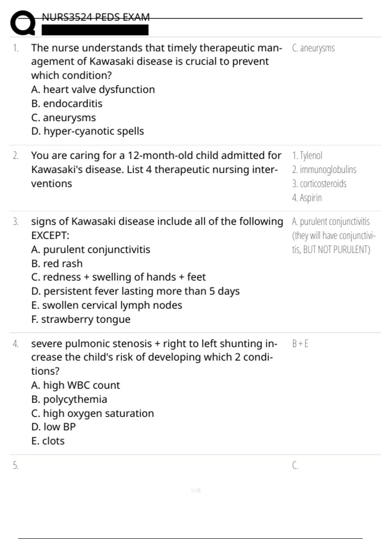This screenshot has height=539, width=381.
Task: Select option D. hyper-cyanotic spells
Action: [88, 131]
